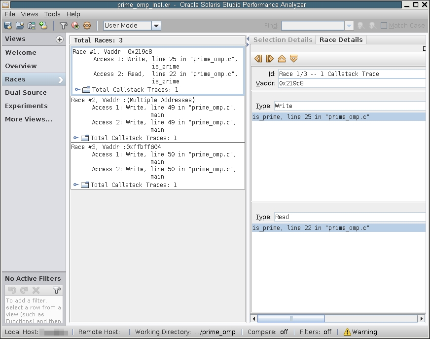This screenshot has width=430, height=339.
Task: Switch to the Selection Details tab
Action: [x=283, y=40]
